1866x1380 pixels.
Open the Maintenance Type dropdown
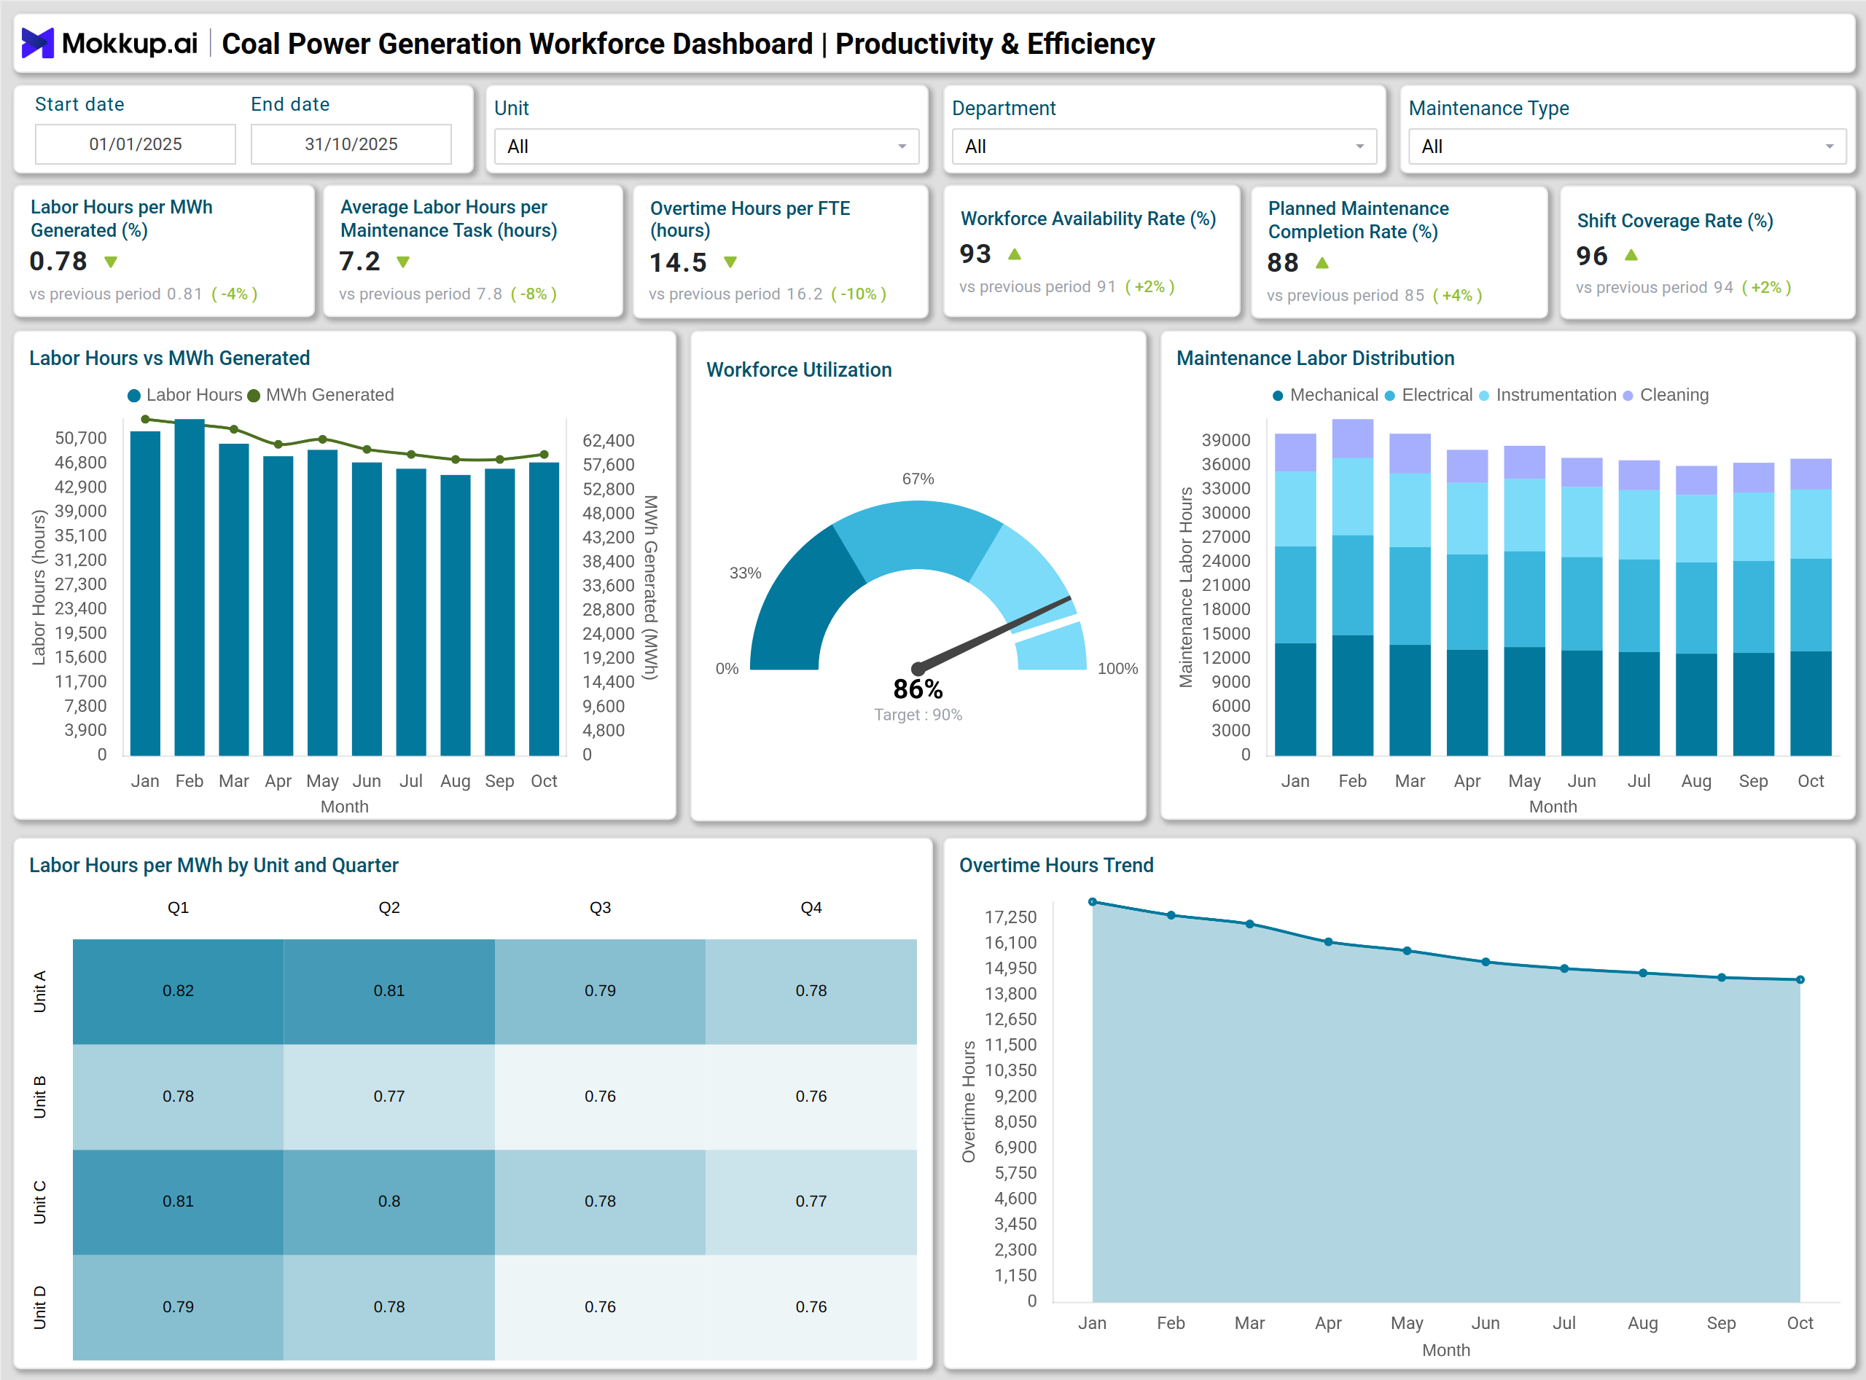coord(1627,146)
